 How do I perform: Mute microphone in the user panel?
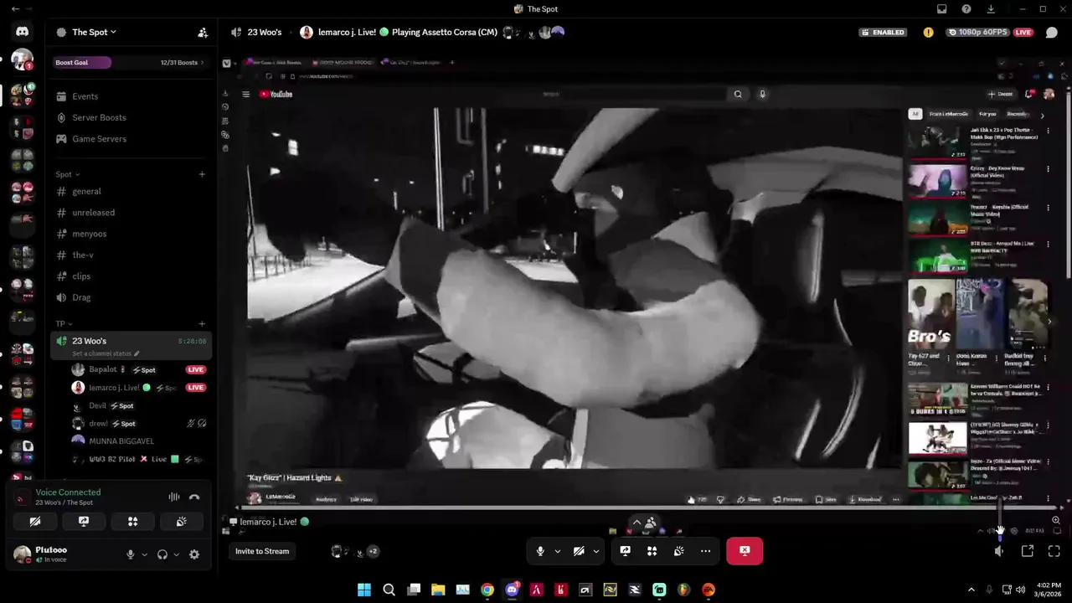pos(130,554)
